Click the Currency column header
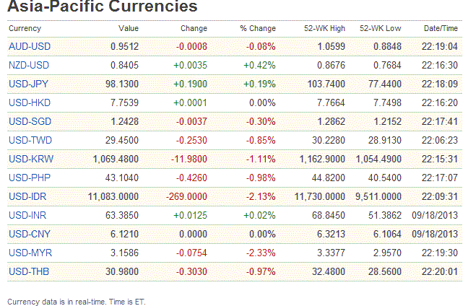The image size is (476, 306). (25, 29)
